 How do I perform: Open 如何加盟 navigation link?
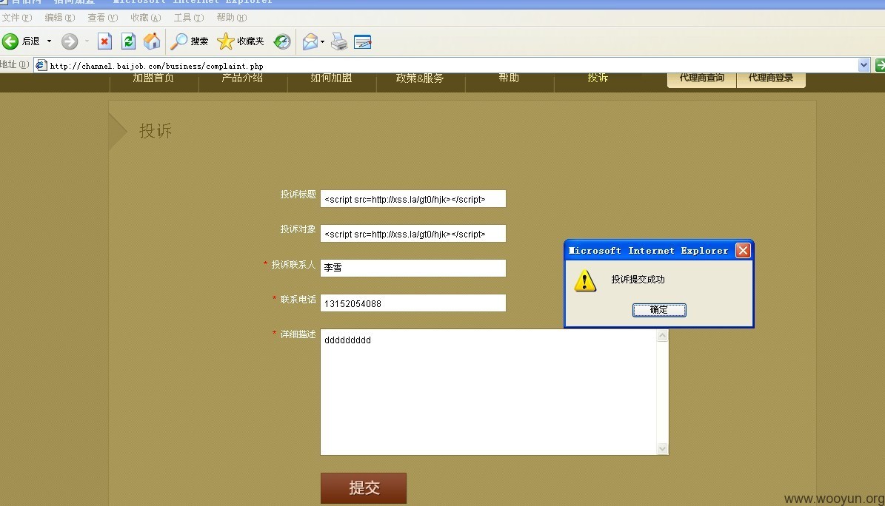pos(331,78)
